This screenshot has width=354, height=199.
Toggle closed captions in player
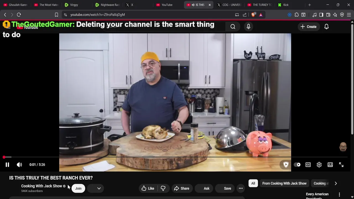coord(308,165)
